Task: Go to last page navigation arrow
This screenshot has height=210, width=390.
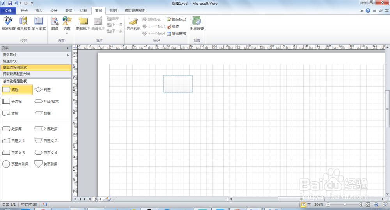Action: point(90,199)
